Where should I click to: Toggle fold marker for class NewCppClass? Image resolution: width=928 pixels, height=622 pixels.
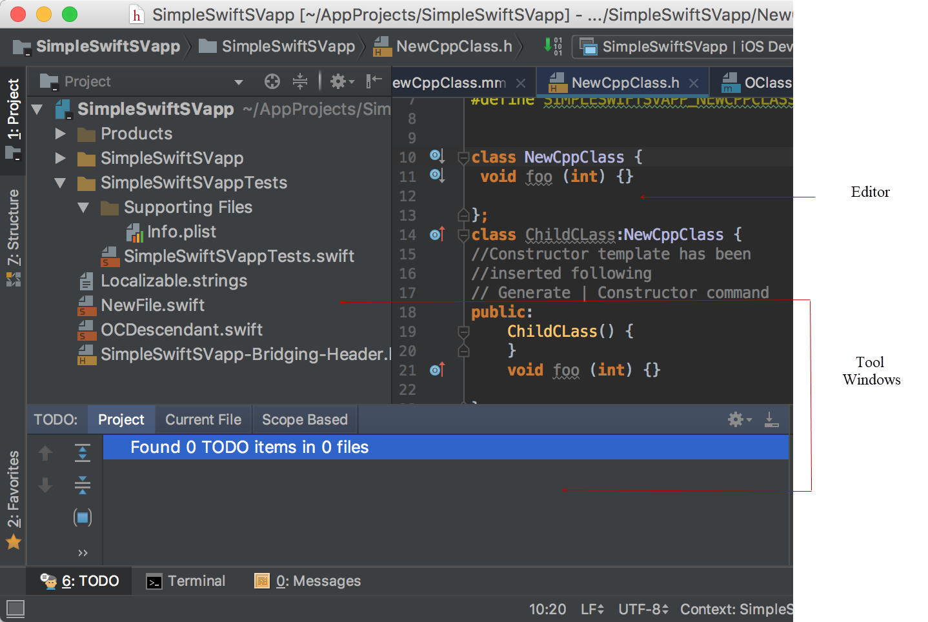click(x=463, y=157)
